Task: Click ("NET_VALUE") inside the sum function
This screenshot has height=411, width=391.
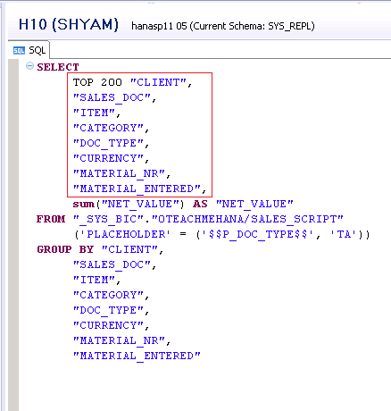Action: 140,204
